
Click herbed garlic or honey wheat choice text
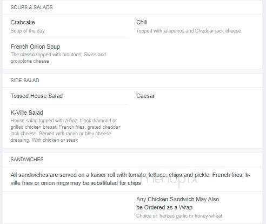pyautogui.click(x=179, y=216)
